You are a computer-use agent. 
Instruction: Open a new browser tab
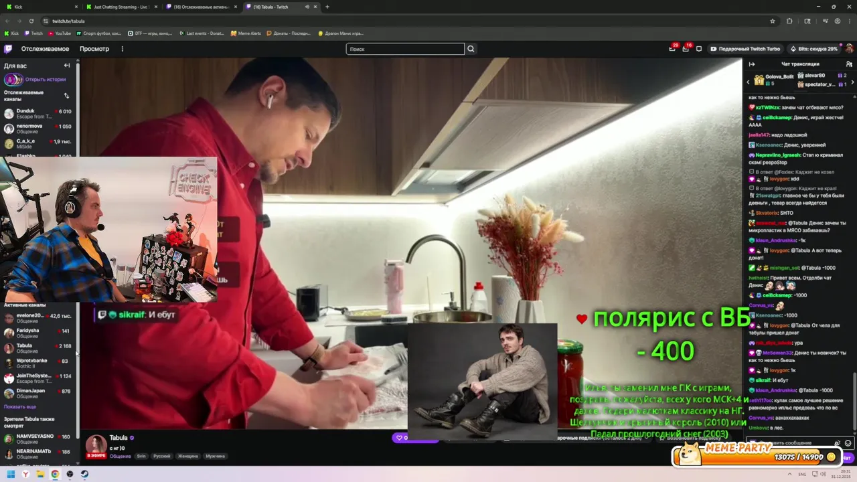click(327, 7)
